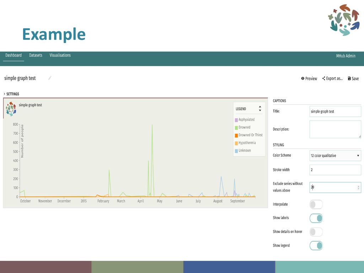Click the stepper on Exclude series field
Screen dimensions: 364x273
358,187
